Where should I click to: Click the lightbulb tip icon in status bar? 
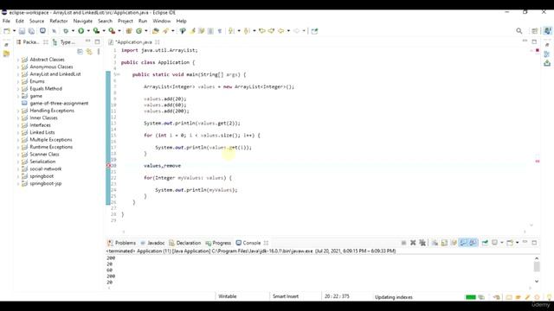tap(549, 297)
